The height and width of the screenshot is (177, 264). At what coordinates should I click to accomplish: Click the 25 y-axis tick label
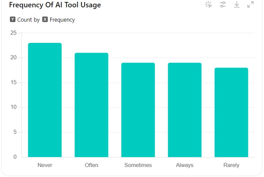[13, 33]
